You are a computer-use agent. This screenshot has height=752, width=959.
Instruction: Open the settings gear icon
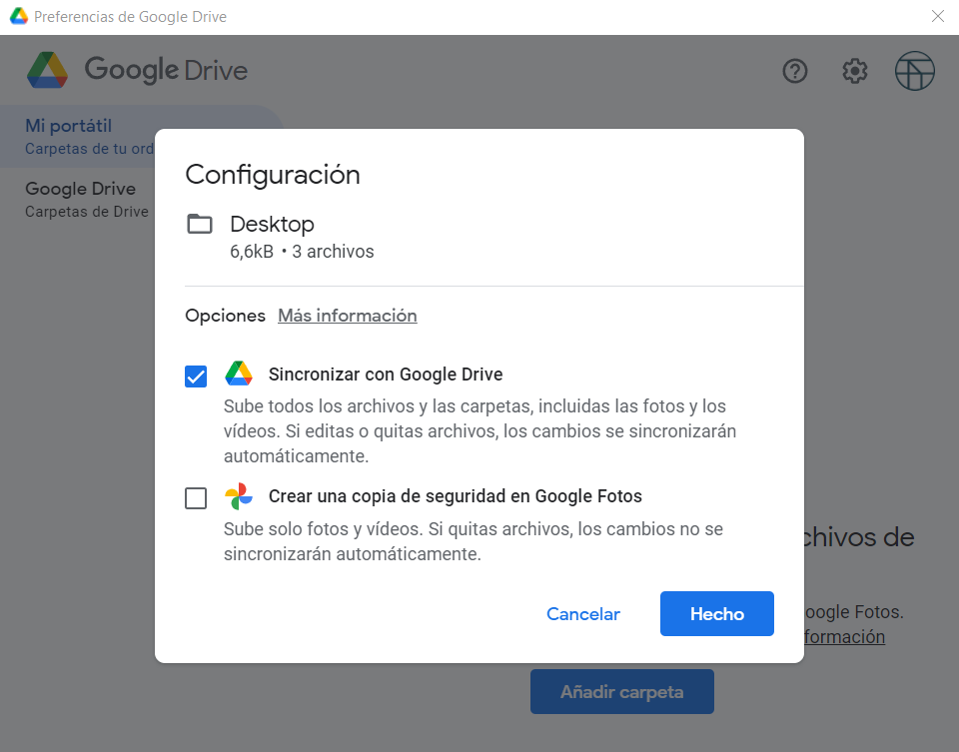[854, 71]
